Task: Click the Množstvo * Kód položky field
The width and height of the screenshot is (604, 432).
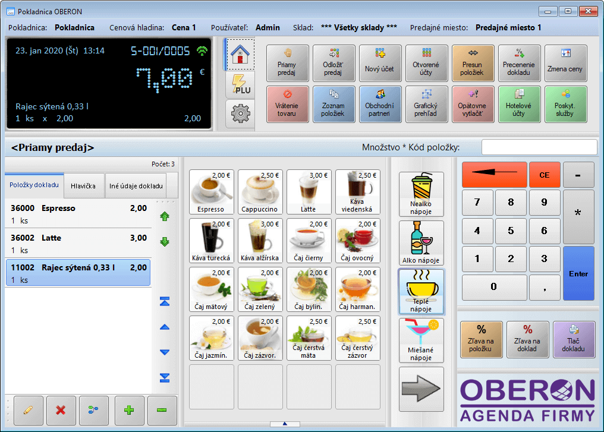Action: pos(539,147)
